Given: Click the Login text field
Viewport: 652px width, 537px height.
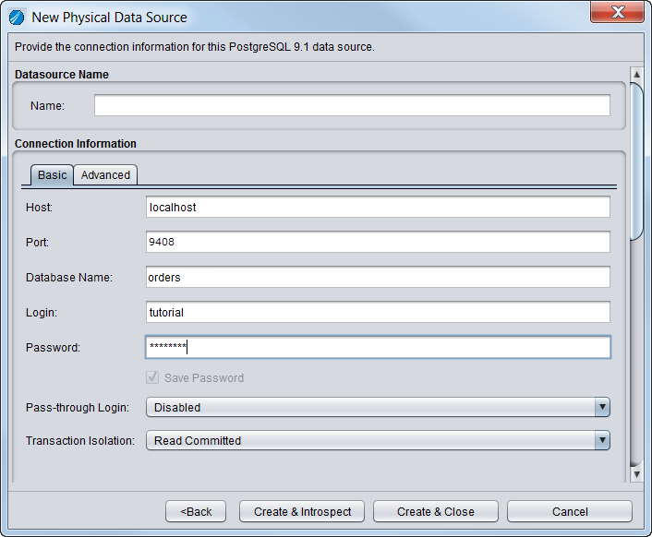Looking at the screenshot, I should pyautogui.click(x=378, y=312).
